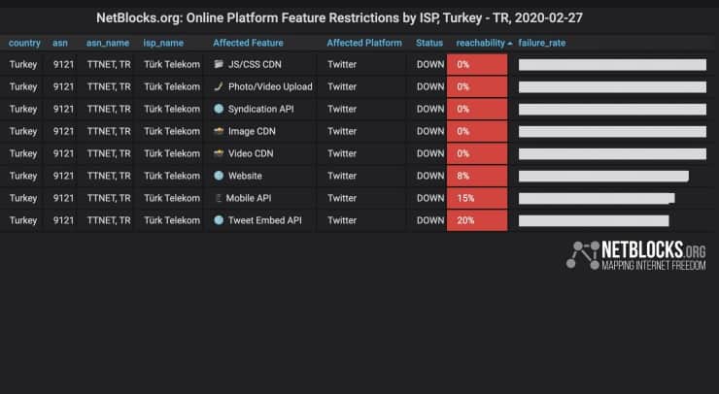Sort by the reachability column header
The image size is (719, 394).
(x=481, y=43)
